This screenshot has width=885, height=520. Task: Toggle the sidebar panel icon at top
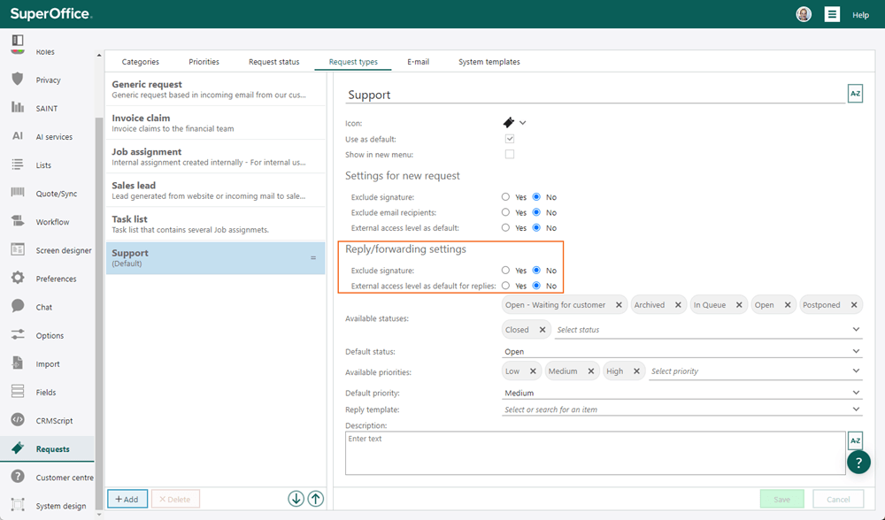click(18, 40)
